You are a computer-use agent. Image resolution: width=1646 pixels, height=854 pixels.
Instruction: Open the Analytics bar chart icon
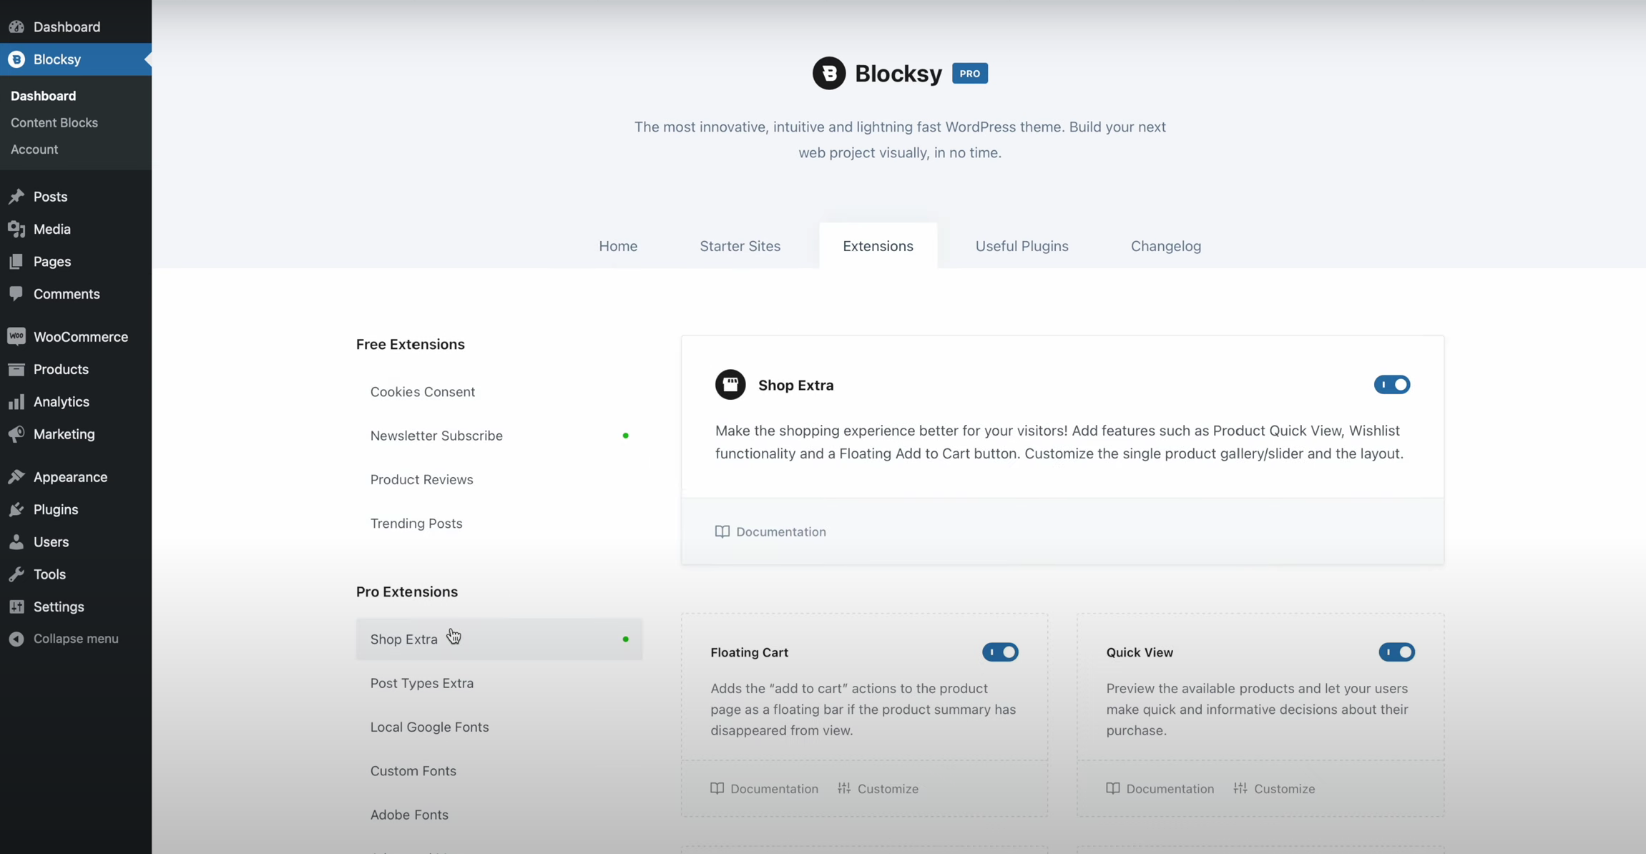(x=16, y=402)
